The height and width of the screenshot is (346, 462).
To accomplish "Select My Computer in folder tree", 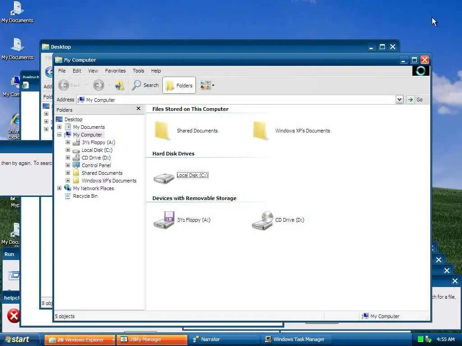I will point(88,135).
